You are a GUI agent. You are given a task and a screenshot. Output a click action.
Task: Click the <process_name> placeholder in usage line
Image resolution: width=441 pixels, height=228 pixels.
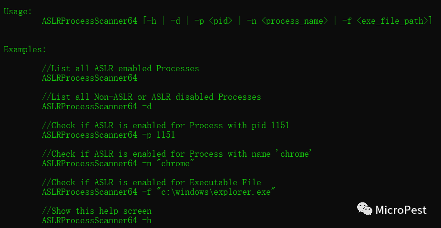click(x=295, y=21)
